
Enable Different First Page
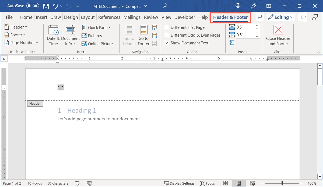[167, 27]
